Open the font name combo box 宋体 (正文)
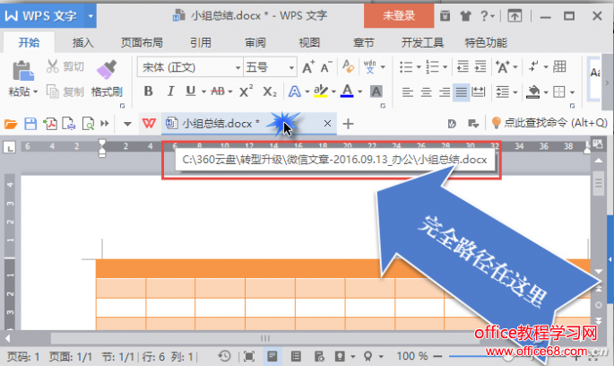614x366 pixels. point(190,67)
